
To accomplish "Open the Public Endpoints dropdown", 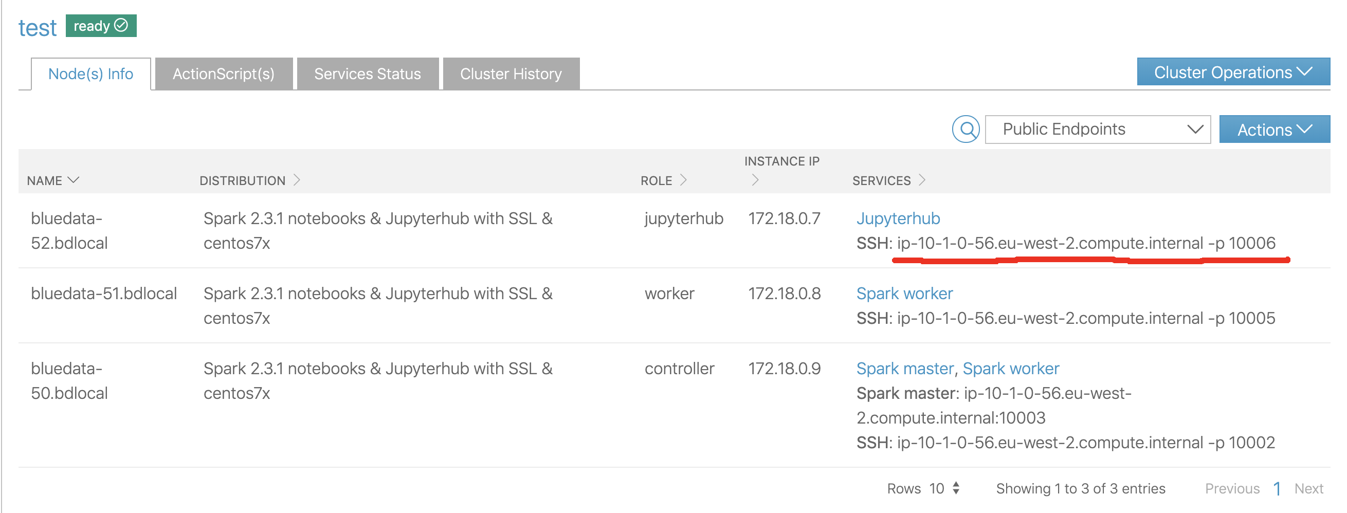I will (x=1097, y=129).
